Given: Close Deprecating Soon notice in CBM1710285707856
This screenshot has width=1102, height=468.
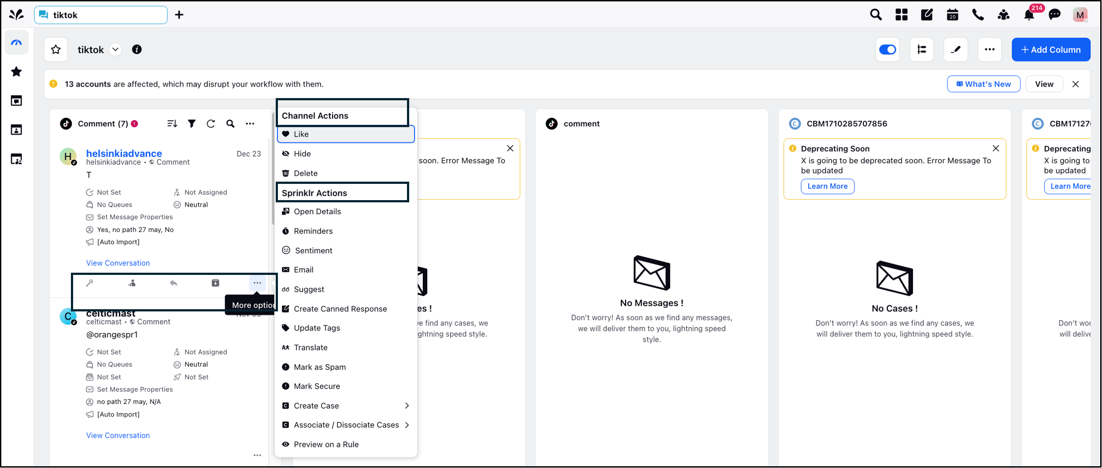Looking at the screenshot, I should coord(995,149).
